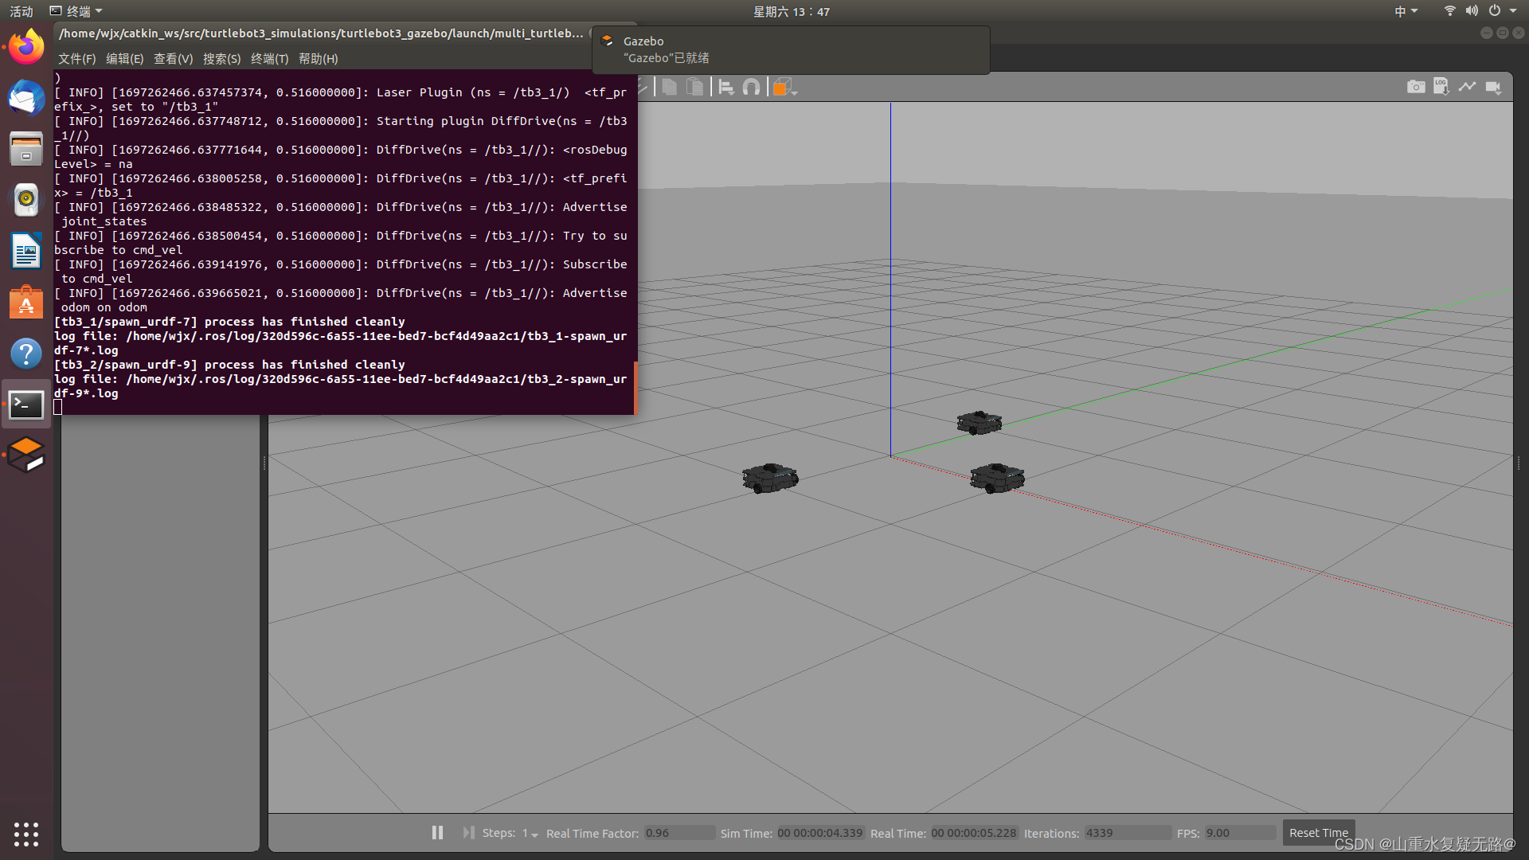Click the Iterations value field
The height and width of the screenshot is (860, 1529).
(x=1127, y=833)
